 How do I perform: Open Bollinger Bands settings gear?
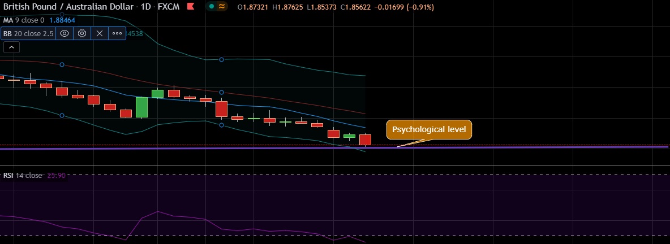(x=82, y=33)
